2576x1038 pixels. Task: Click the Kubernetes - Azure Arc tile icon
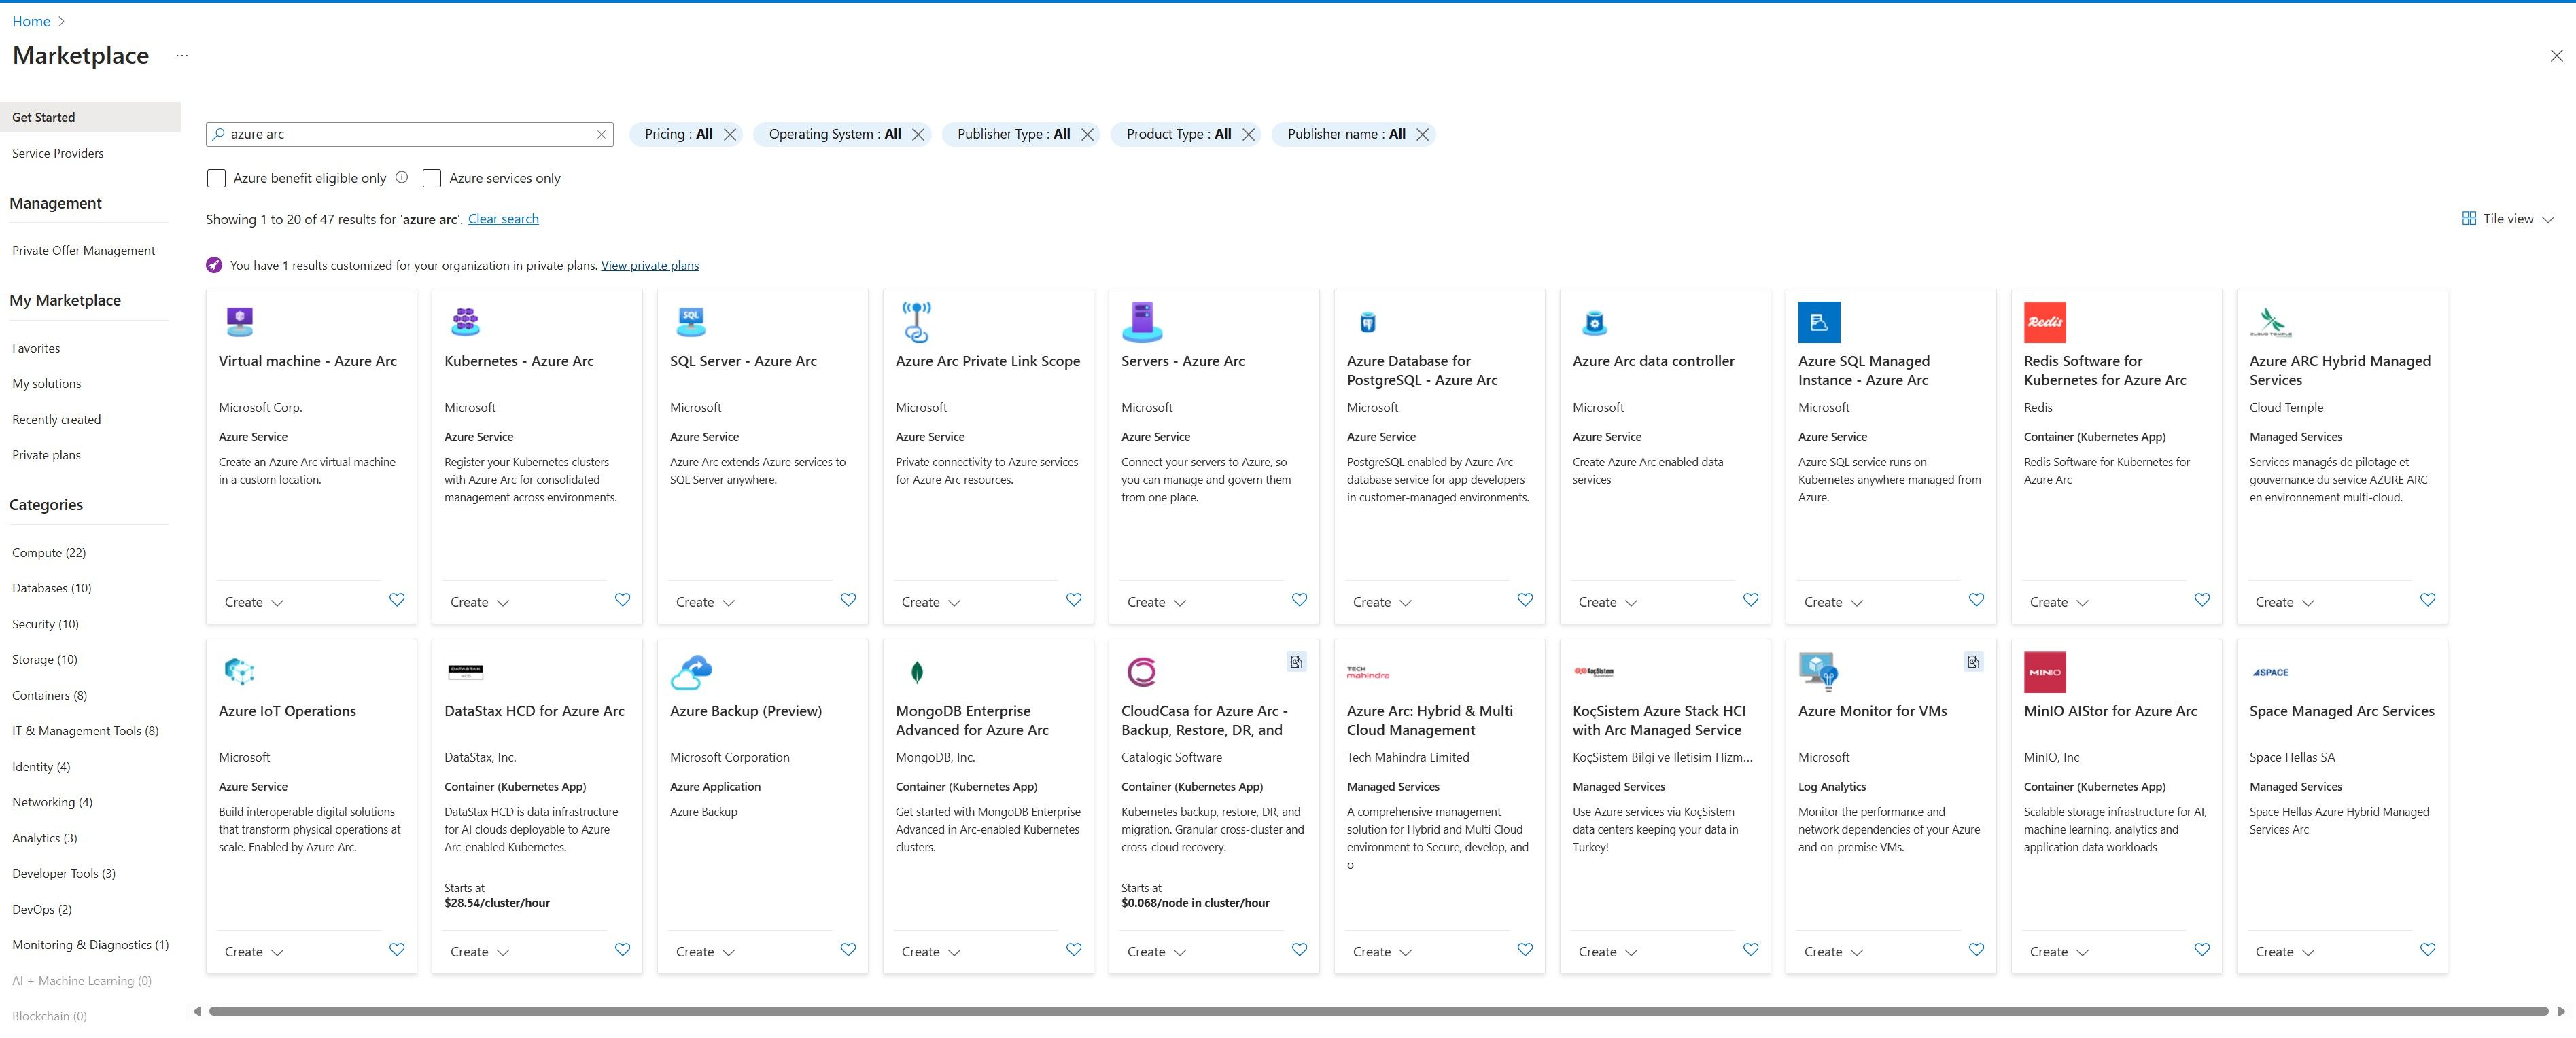465,322
